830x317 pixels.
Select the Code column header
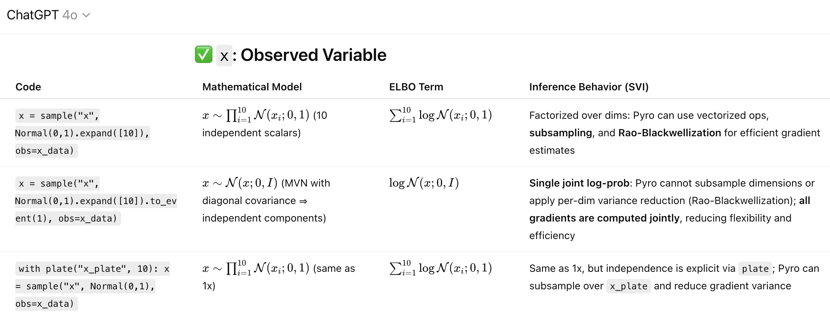point(28,87)
